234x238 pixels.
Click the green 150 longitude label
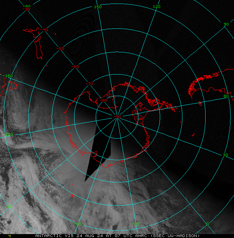(x=98, y=7)
